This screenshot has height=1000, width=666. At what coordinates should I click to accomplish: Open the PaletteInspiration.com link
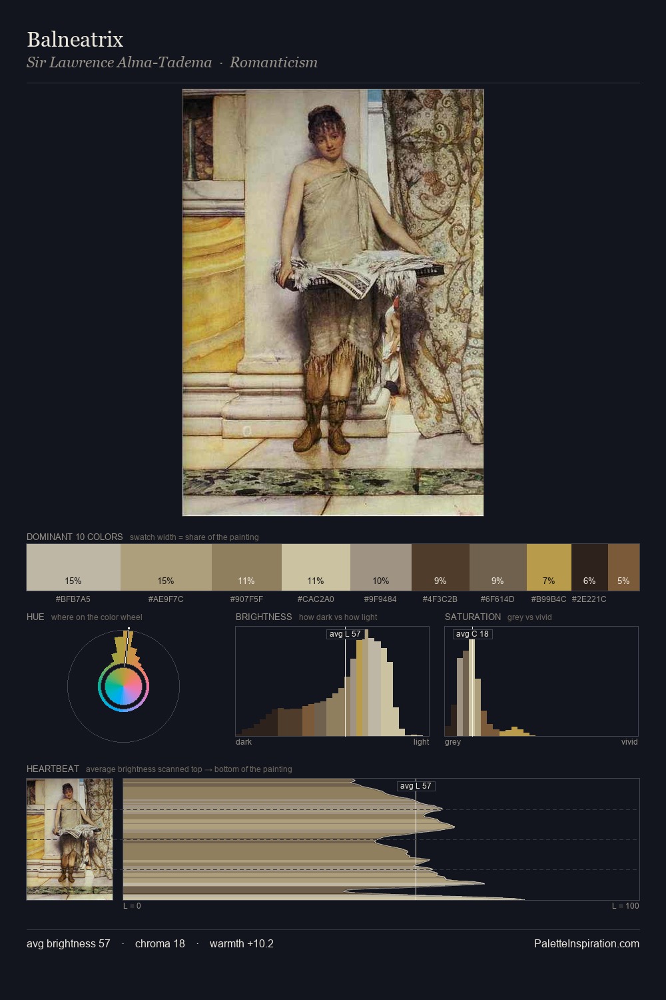587,943
